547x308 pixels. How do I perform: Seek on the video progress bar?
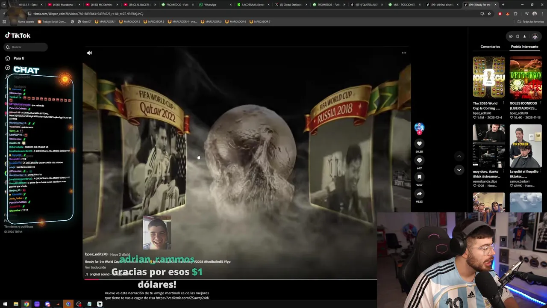(230, 279)
